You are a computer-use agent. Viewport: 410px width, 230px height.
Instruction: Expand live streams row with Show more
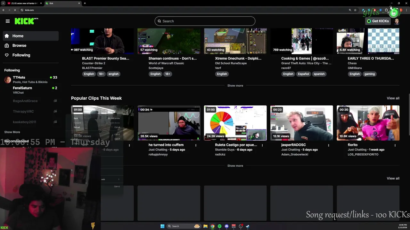pyautogui.click(x=235, y=86)
